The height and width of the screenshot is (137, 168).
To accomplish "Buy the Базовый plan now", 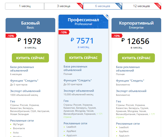I will tap(30, 58).
